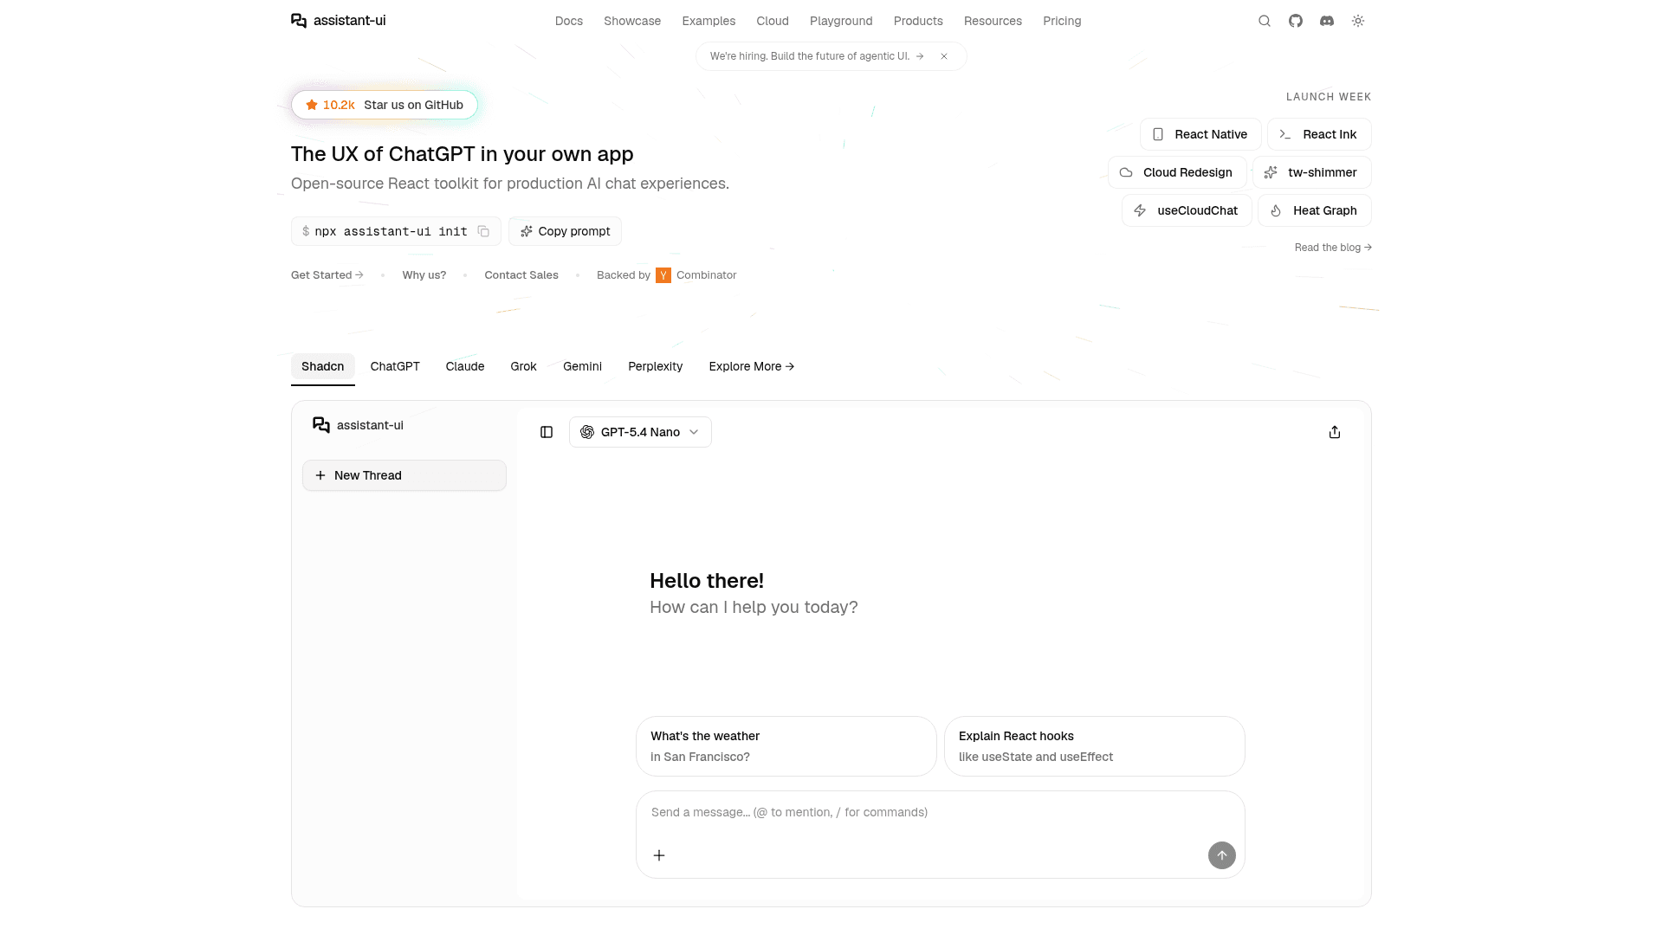The image size is (1663, 935).
Task: Send message with the arrow button
Action: 1222,855
